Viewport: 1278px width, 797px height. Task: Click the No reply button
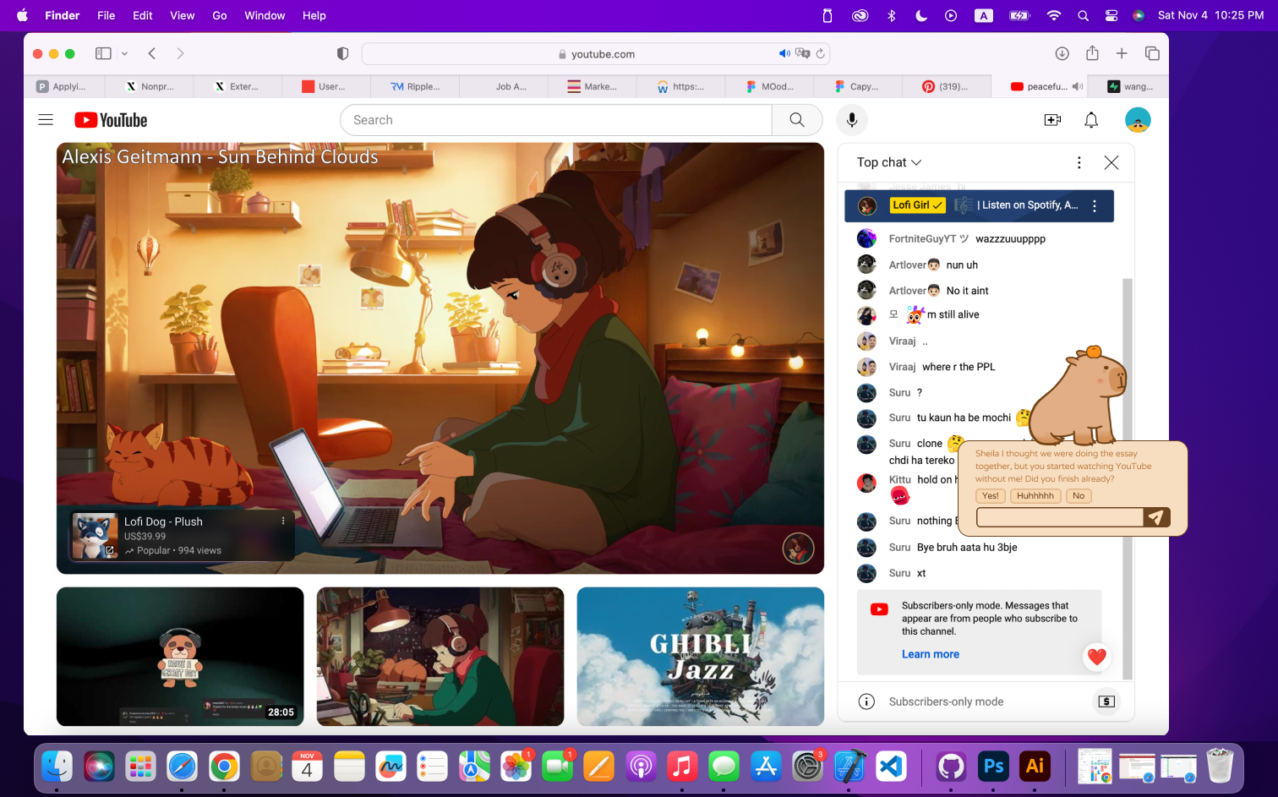pos(1079,496)
